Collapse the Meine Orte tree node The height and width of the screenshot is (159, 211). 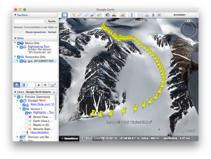coord(15,43)
